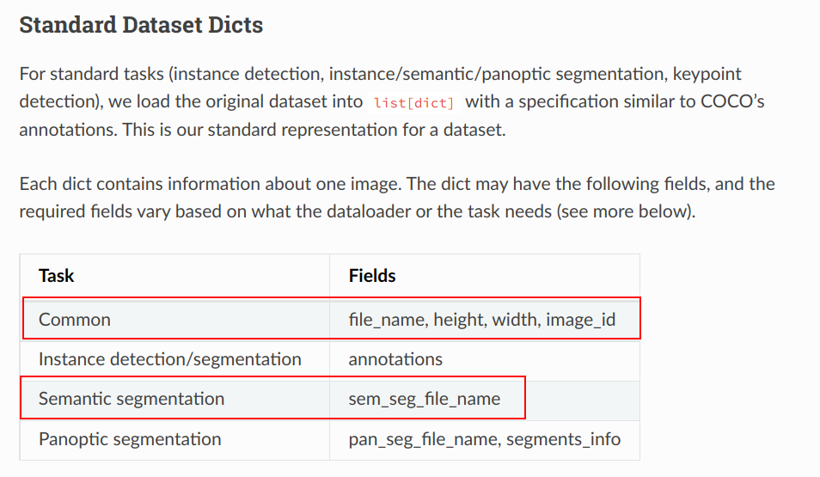
Task: Click the file_name, height, width, image_id cell
Action: click(482, 320)
